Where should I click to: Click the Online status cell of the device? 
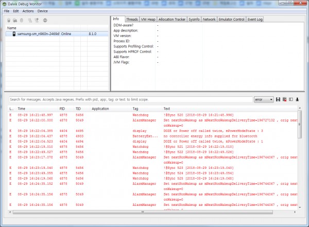click(66, 34)
